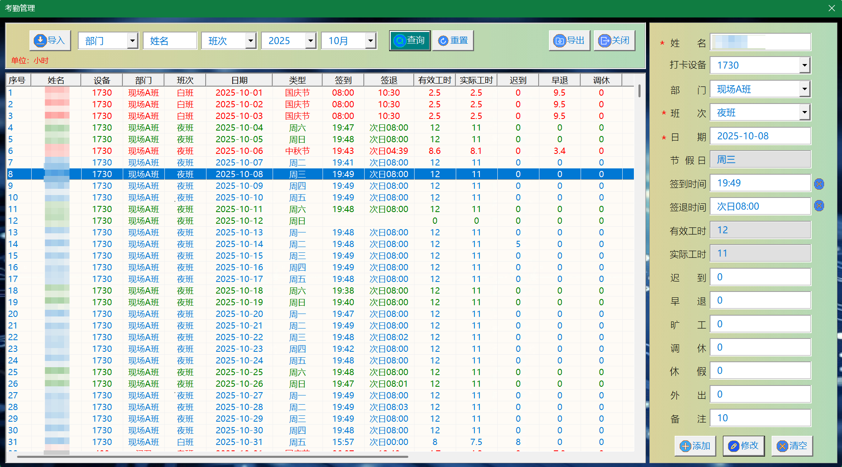Click the 次日08:02 sign-out cell
The height and width of the screenshot is (467, 842).
point(389,337)
